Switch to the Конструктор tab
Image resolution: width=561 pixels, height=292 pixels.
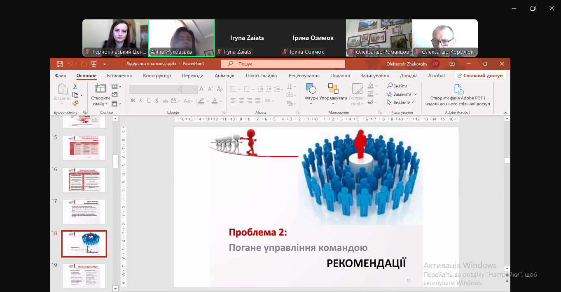[x=157, y=75]
